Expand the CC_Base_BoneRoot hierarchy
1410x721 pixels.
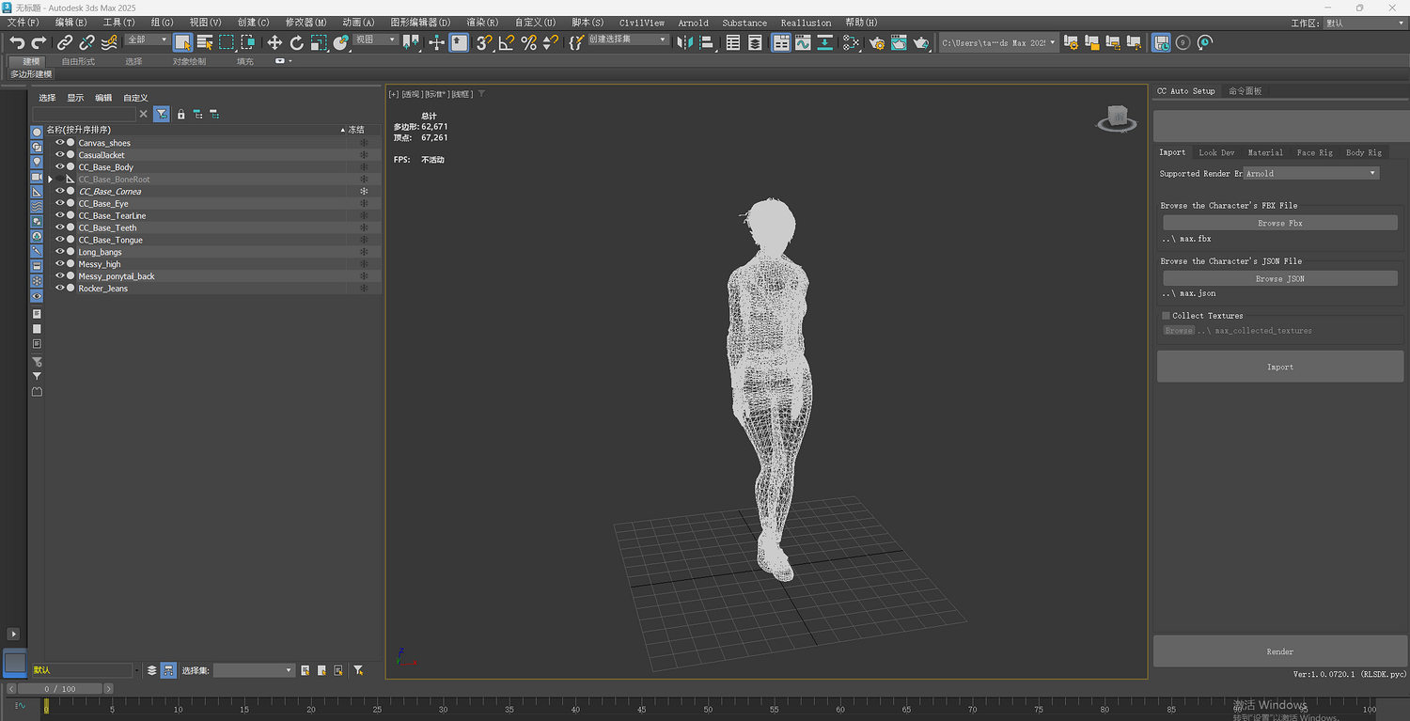[x=50, y=180]
